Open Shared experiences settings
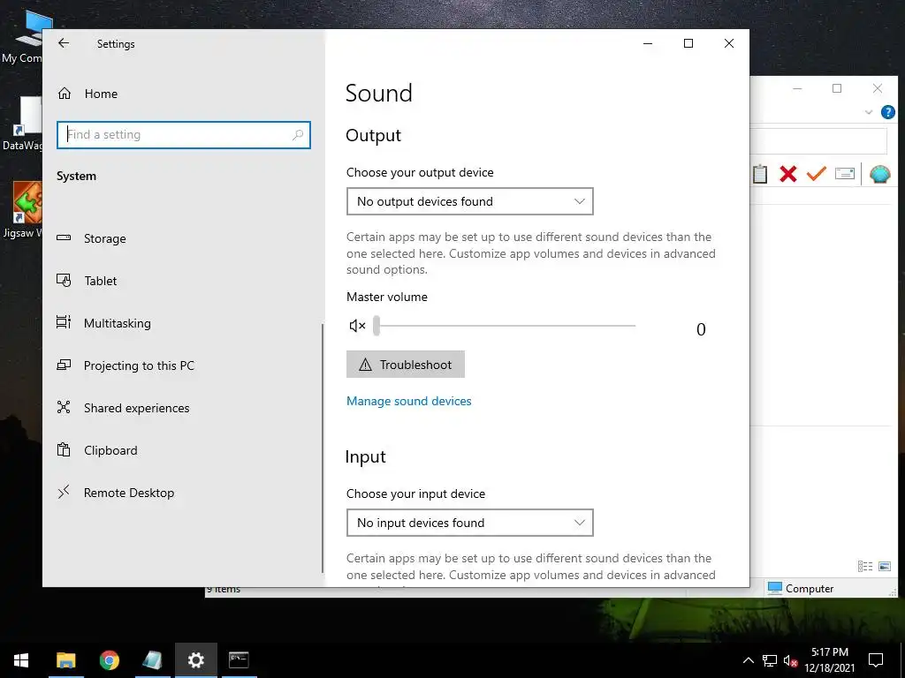Viewport: 905px width, 678px height. pos(123,408)
